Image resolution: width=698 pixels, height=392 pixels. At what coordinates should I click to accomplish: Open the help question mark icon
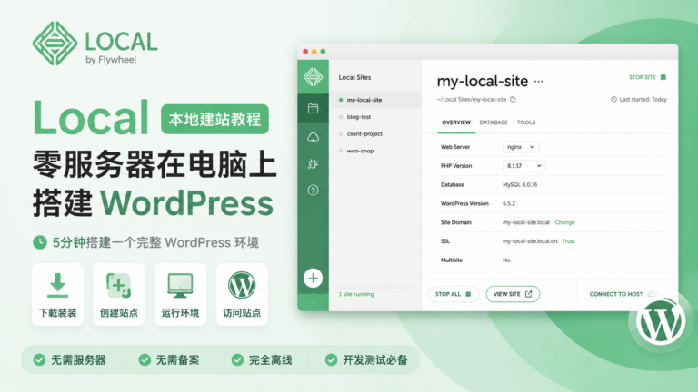point(313,191)
